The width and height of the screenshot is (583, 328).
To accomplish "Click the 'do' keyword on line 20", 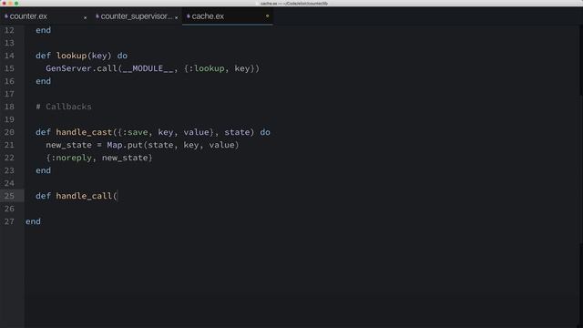I will click(x=265, y=132).
